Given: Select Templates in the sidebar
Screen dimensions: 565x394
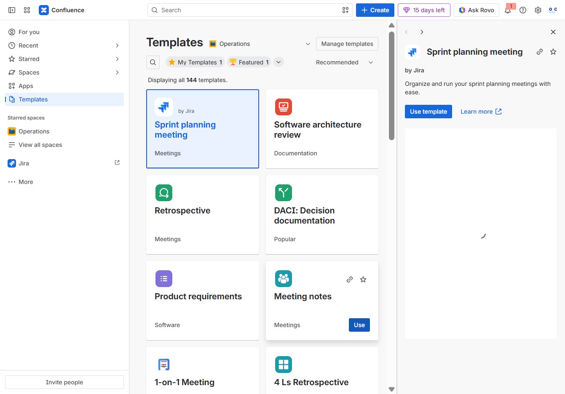Looking at the screenshot, I should [x=64, y=99].
